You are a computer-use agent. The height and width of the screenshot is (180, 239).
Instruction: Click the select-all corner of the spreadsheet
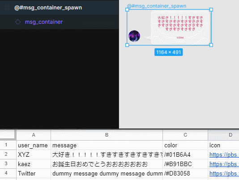pyautogui.click(x=8, y=135)
